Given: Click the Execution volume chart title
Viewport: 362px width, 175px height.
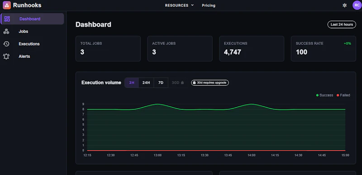Looking at the screenshot, I should pos(101,83).
